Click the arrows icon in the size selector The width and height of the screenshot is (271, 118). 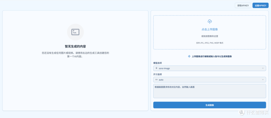point(156,80)
